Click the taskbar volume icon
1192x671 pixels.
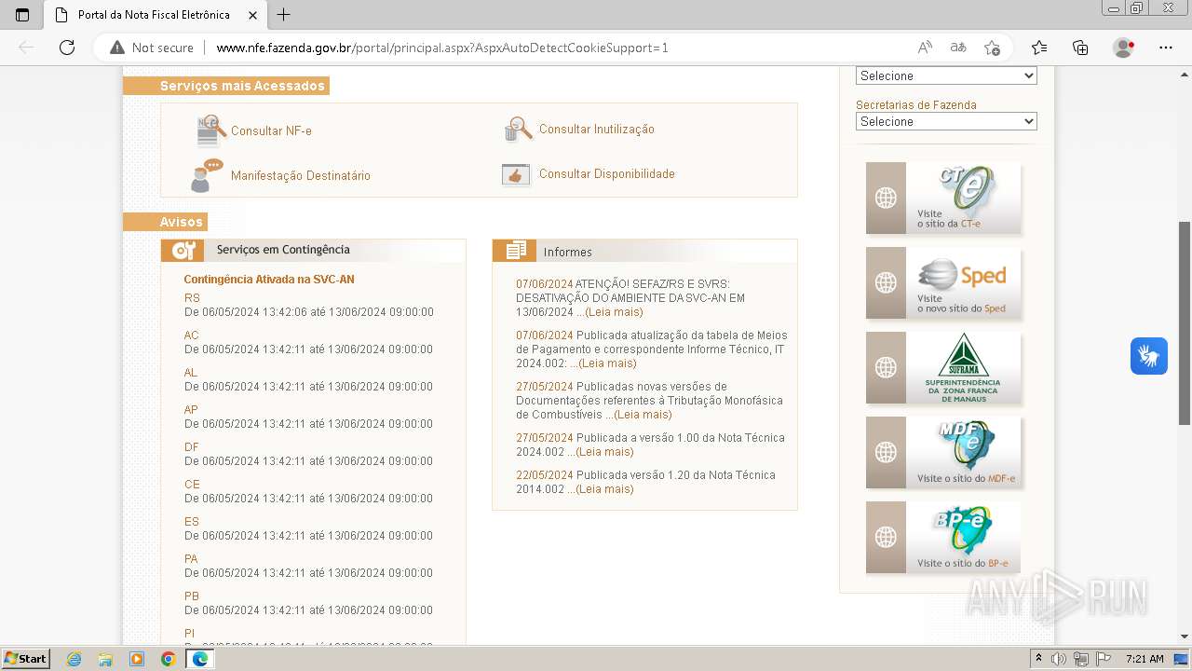click(x=1058, y=659)
